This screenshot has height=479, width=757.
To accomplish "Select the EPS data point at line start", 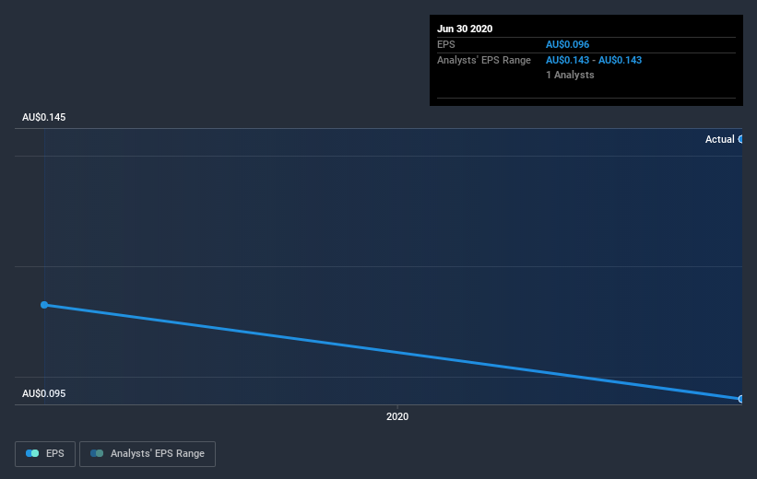I will 44,305.
